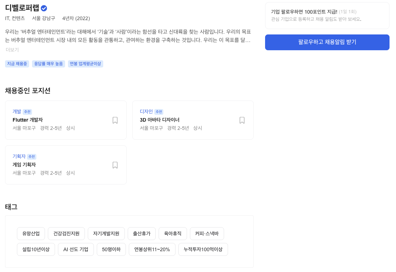
Task: Bookmark the 게임 기획자 position
Action: pos(115,165)
